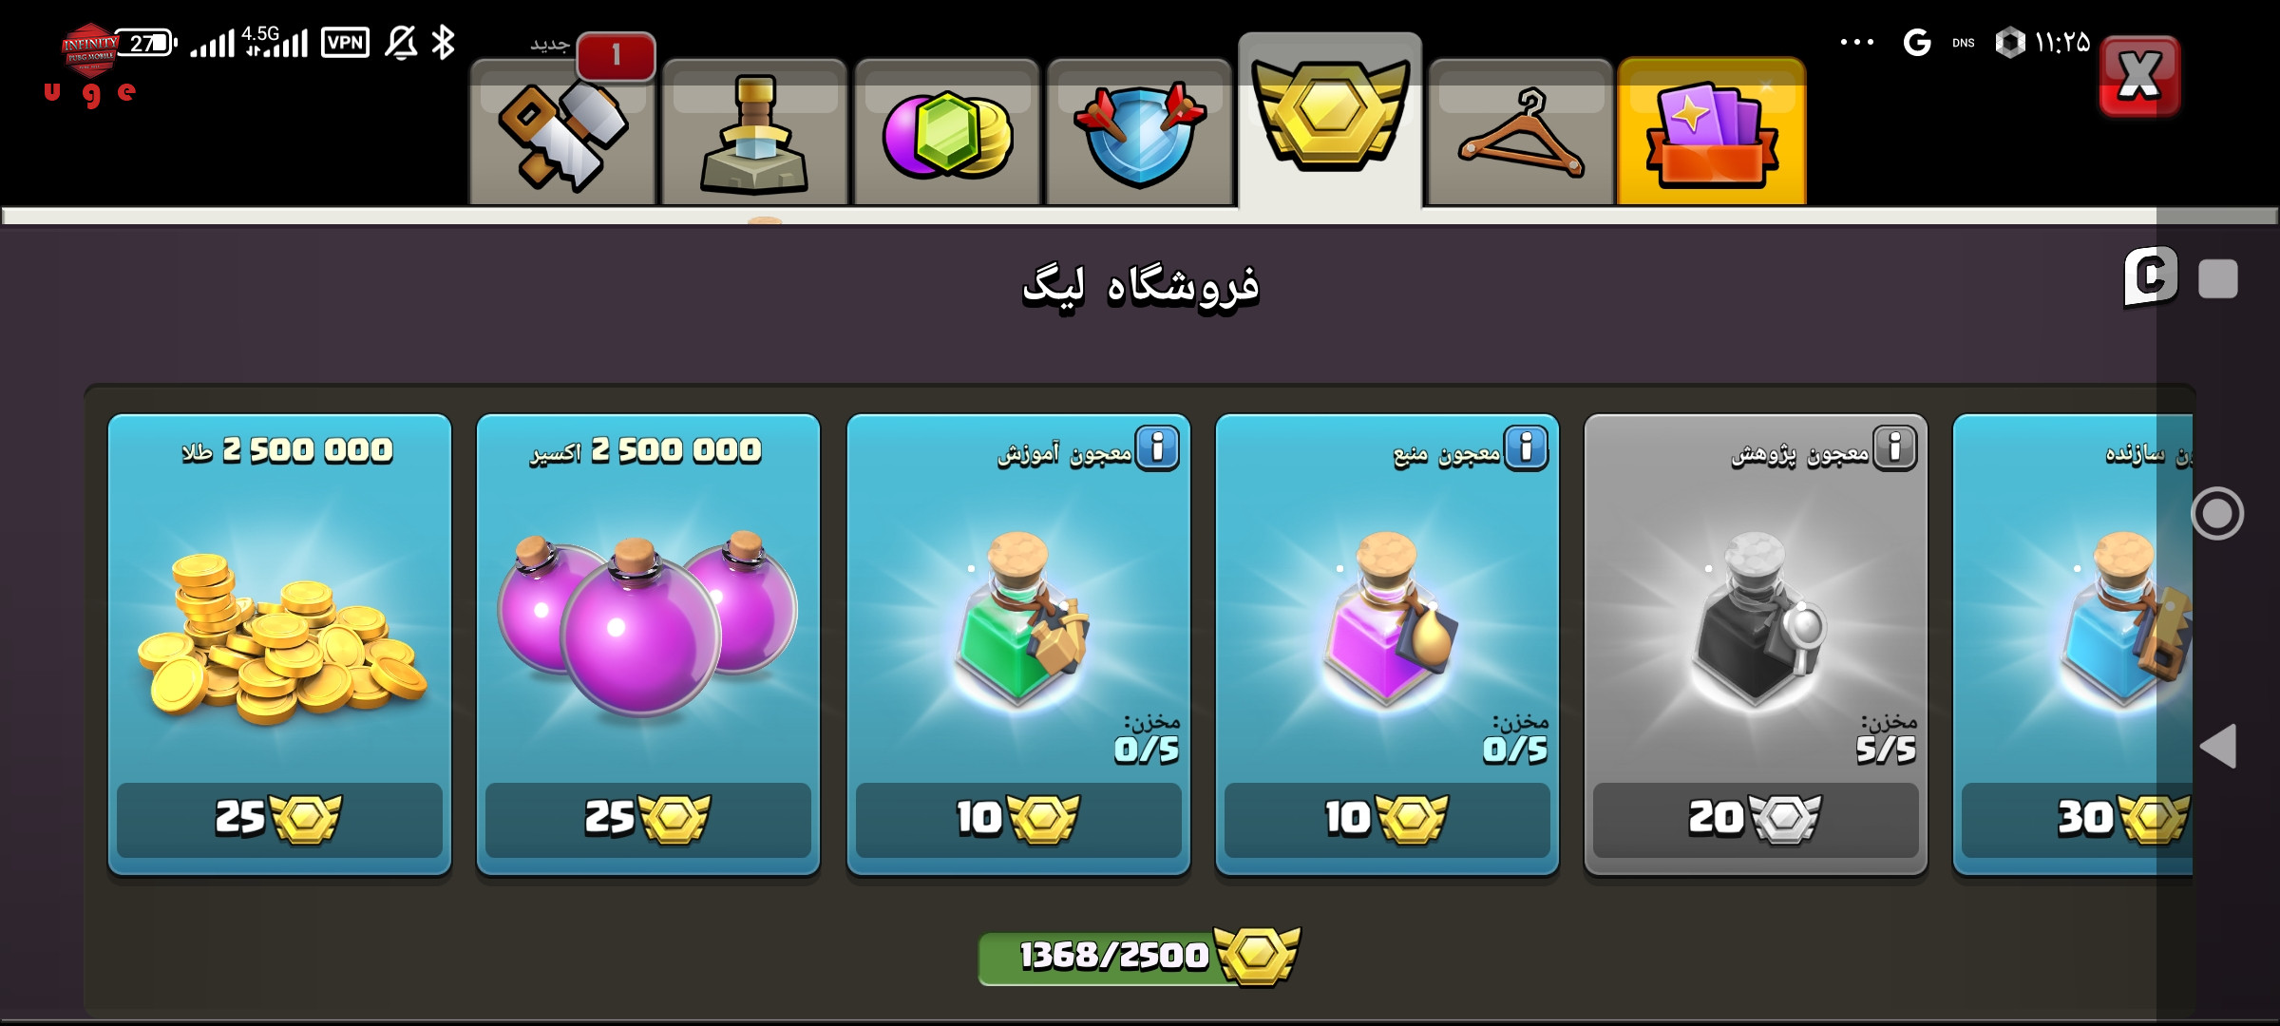Open the shield with arrows tab

click(1138, 132)
